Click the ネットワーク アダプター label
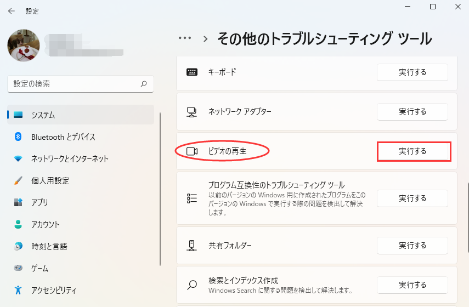The height and width of the screenshot is (307, 469). click(240, 112)
